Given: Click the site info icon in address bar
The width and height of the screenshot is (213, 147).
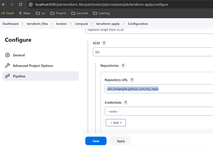Looking at the screenshot, I should pos(31,5).
